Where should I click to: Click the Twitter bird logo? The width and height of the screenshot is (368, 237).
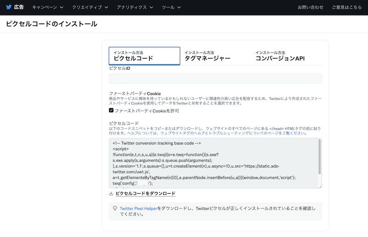click(9, 7)
